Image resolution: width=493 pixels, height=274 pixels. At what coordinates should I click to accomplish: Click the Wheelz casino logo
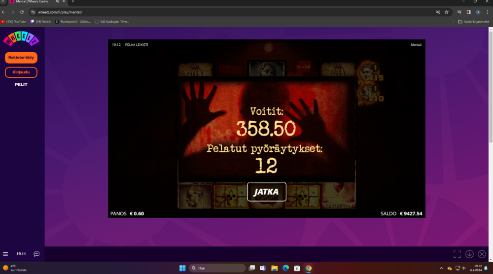[21, 38]
